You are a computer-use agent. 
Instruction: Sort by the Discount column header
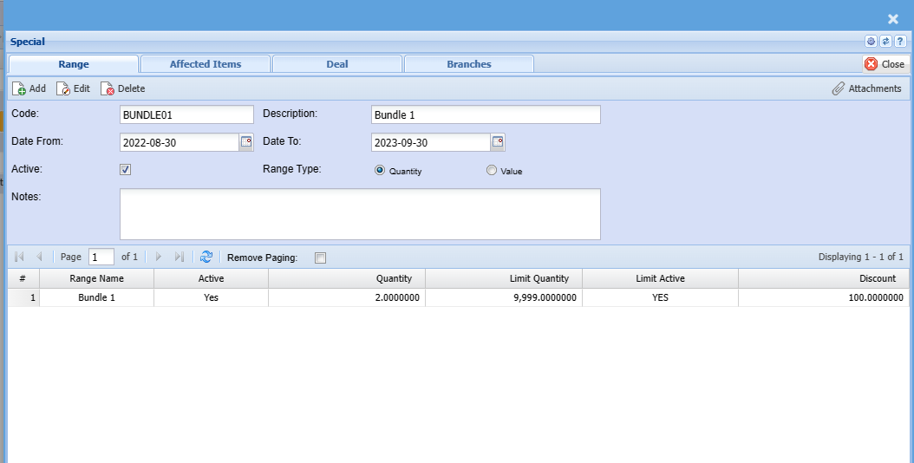tap(823, 278)
